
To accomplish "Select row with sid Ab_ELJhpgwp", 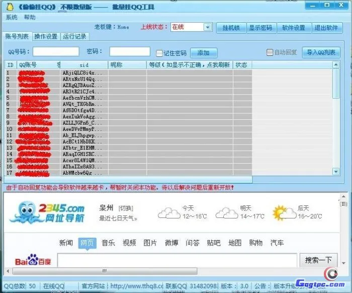I will click(128, 135).
